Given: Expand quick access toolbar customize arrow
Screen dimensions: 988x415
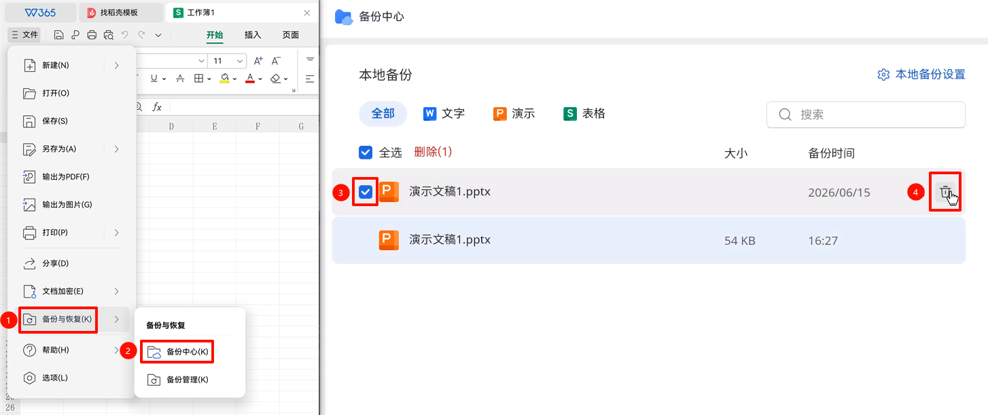Looking at the screenshot, I should pos(158,35).
